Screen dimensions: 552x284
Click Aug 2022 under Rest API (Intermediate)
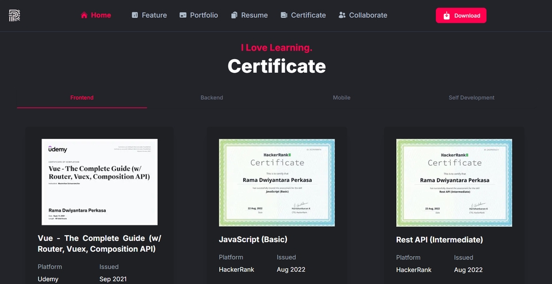pyautogui.click(x=468, y=270)
